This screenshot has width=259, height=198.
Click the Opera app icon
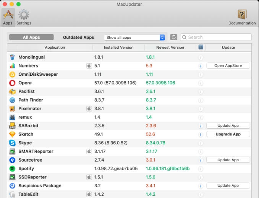pos(12,83)
